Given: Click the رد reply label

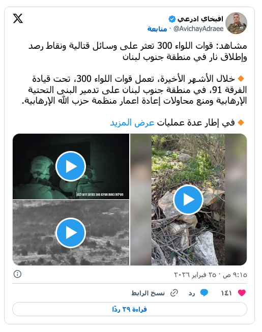Looking at the screenshot, I should pos(192,293).
